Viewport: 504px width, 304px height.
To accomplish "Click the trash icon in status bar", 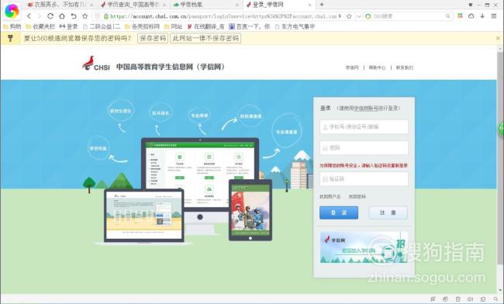I will point(457,299).
